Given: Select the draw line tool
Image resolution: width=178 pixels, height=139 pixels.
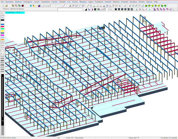Looking at the screenshot, I should coord(64,6).
